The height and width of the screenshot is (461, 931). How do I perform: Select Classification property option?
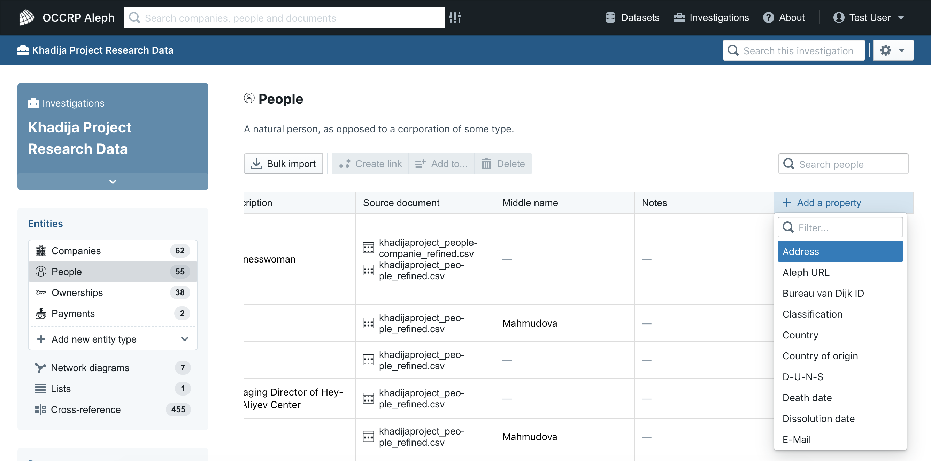point(840,314)
